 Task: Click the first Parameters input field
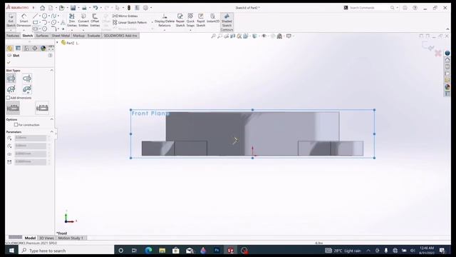pyautogui.click(x=31, y=138)
